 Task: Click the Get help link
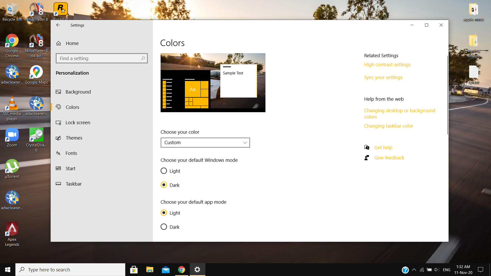tap(383, 147)
